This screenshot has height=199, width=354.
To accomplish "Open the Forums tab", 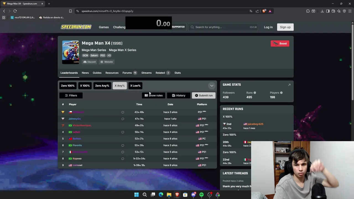I will [x=130, y=73].
